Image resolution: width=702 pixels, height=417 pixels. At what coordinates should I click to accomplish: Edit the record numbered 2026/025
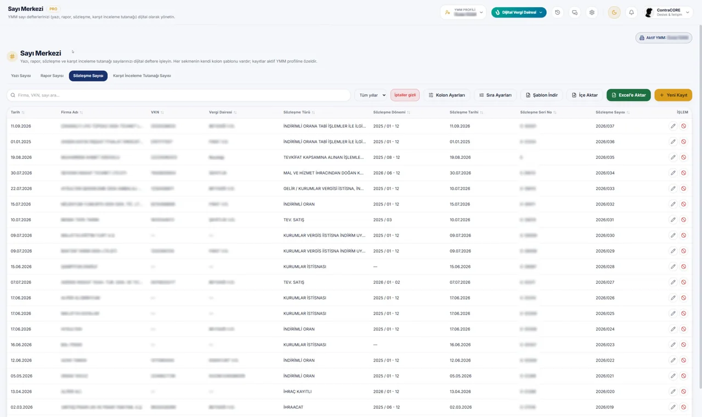673,313
